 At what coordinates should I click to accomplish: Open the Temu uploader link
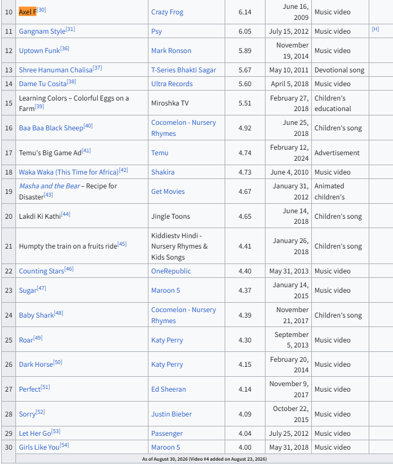160,153
